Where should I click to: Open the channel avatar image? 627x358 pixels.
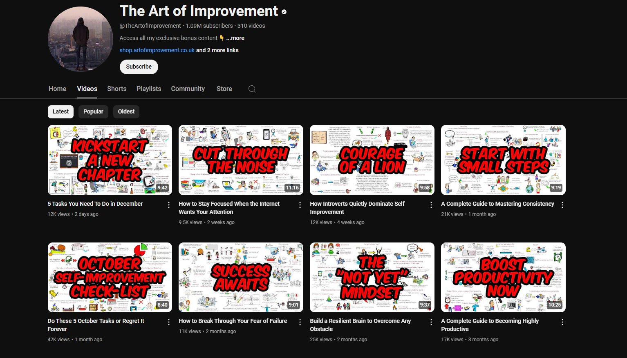point(81,39)
